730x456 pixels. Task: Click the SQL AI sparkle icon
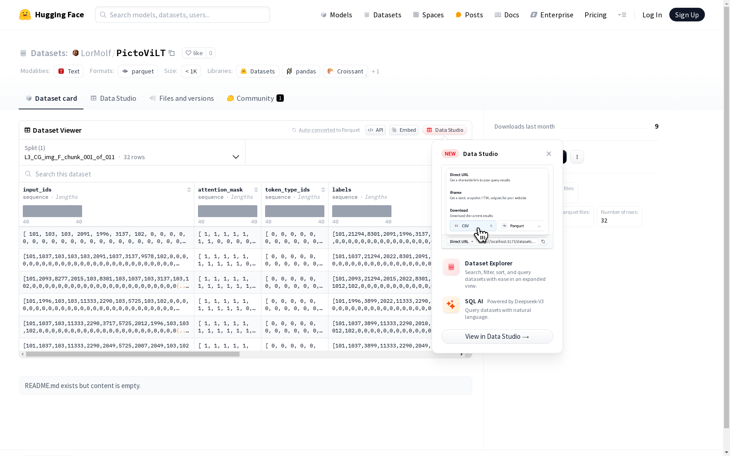pyautogui.click(x=451, y=305)
